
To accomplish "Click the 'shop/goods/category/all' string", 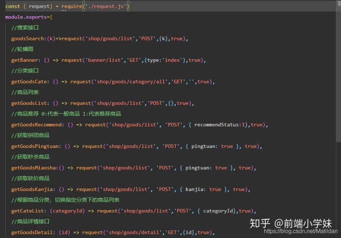I will tap(131, 82).
